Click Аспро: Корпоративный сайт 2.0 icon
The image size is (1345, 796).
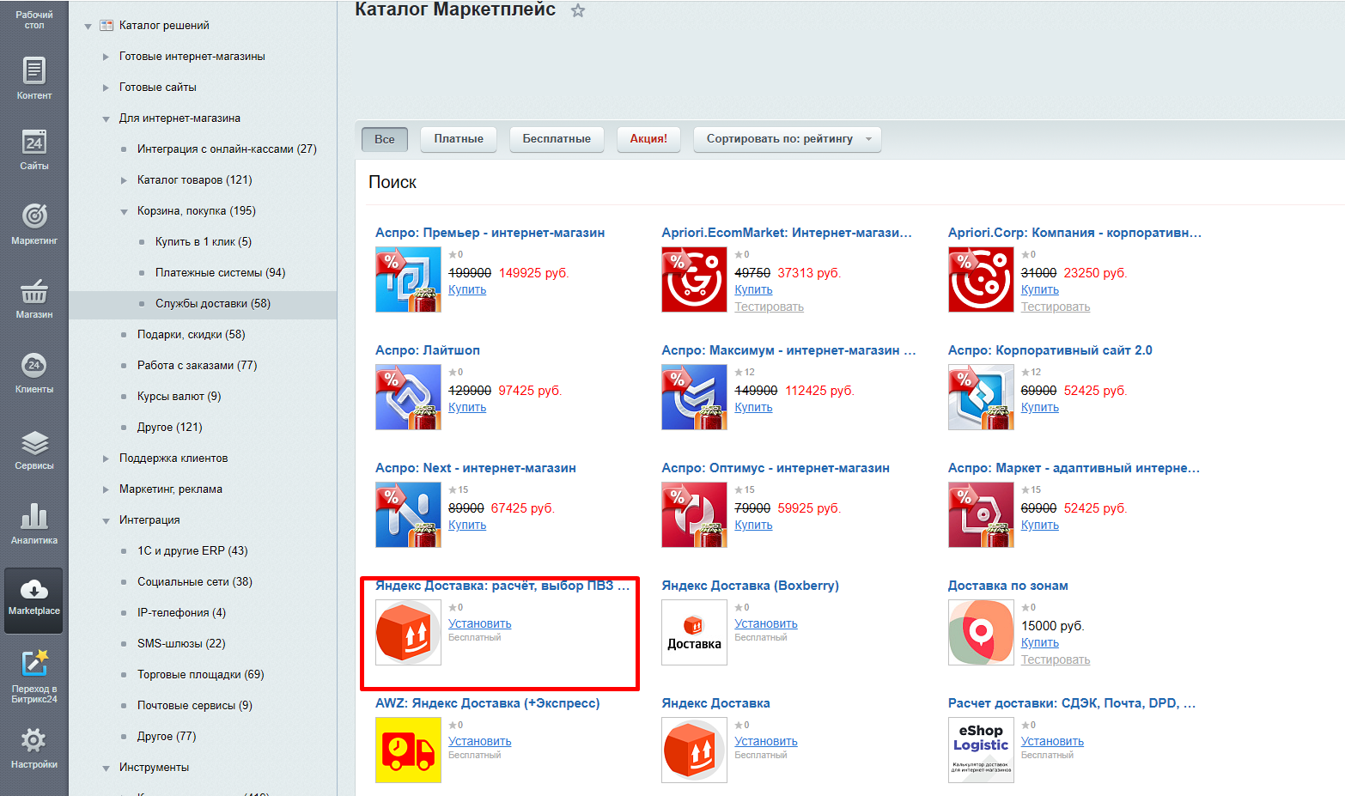point(981,397)
